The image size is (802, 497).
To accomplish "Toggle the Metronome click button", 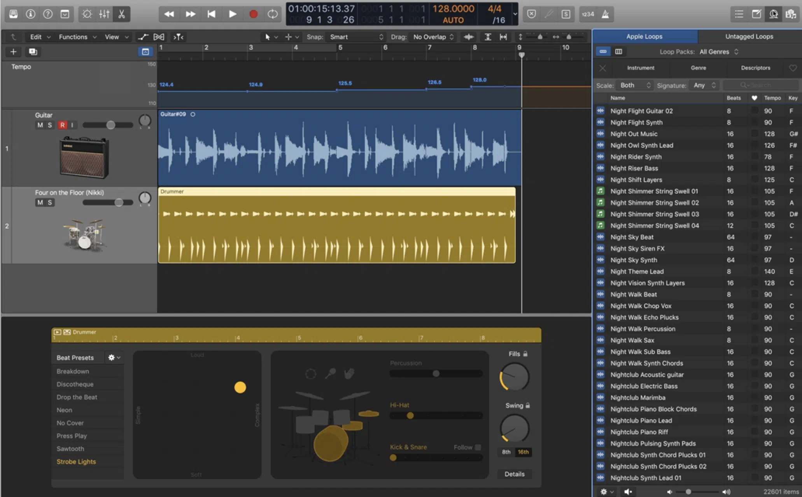I will click(x=605, y=14).
